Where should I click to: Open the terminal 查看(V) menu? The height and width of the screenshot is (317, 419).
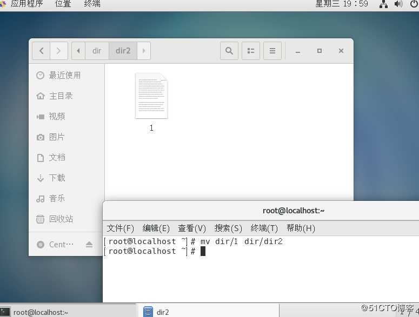pyautogui.click(x=192, y=228)
